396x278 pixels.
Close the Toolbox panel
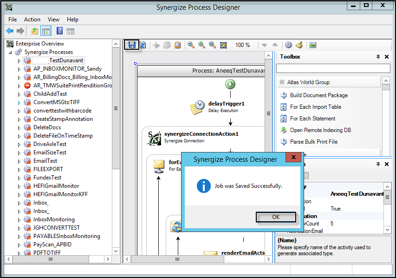click(x=387, y=57)
